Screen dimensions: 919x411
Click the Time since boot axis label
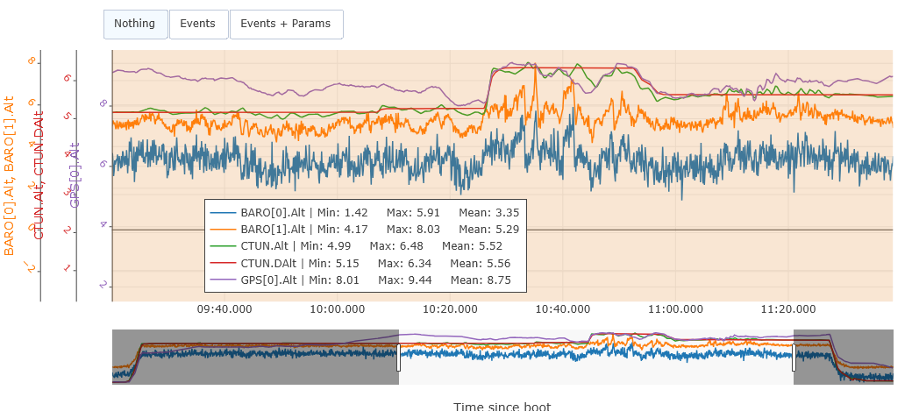coord(502,406)
